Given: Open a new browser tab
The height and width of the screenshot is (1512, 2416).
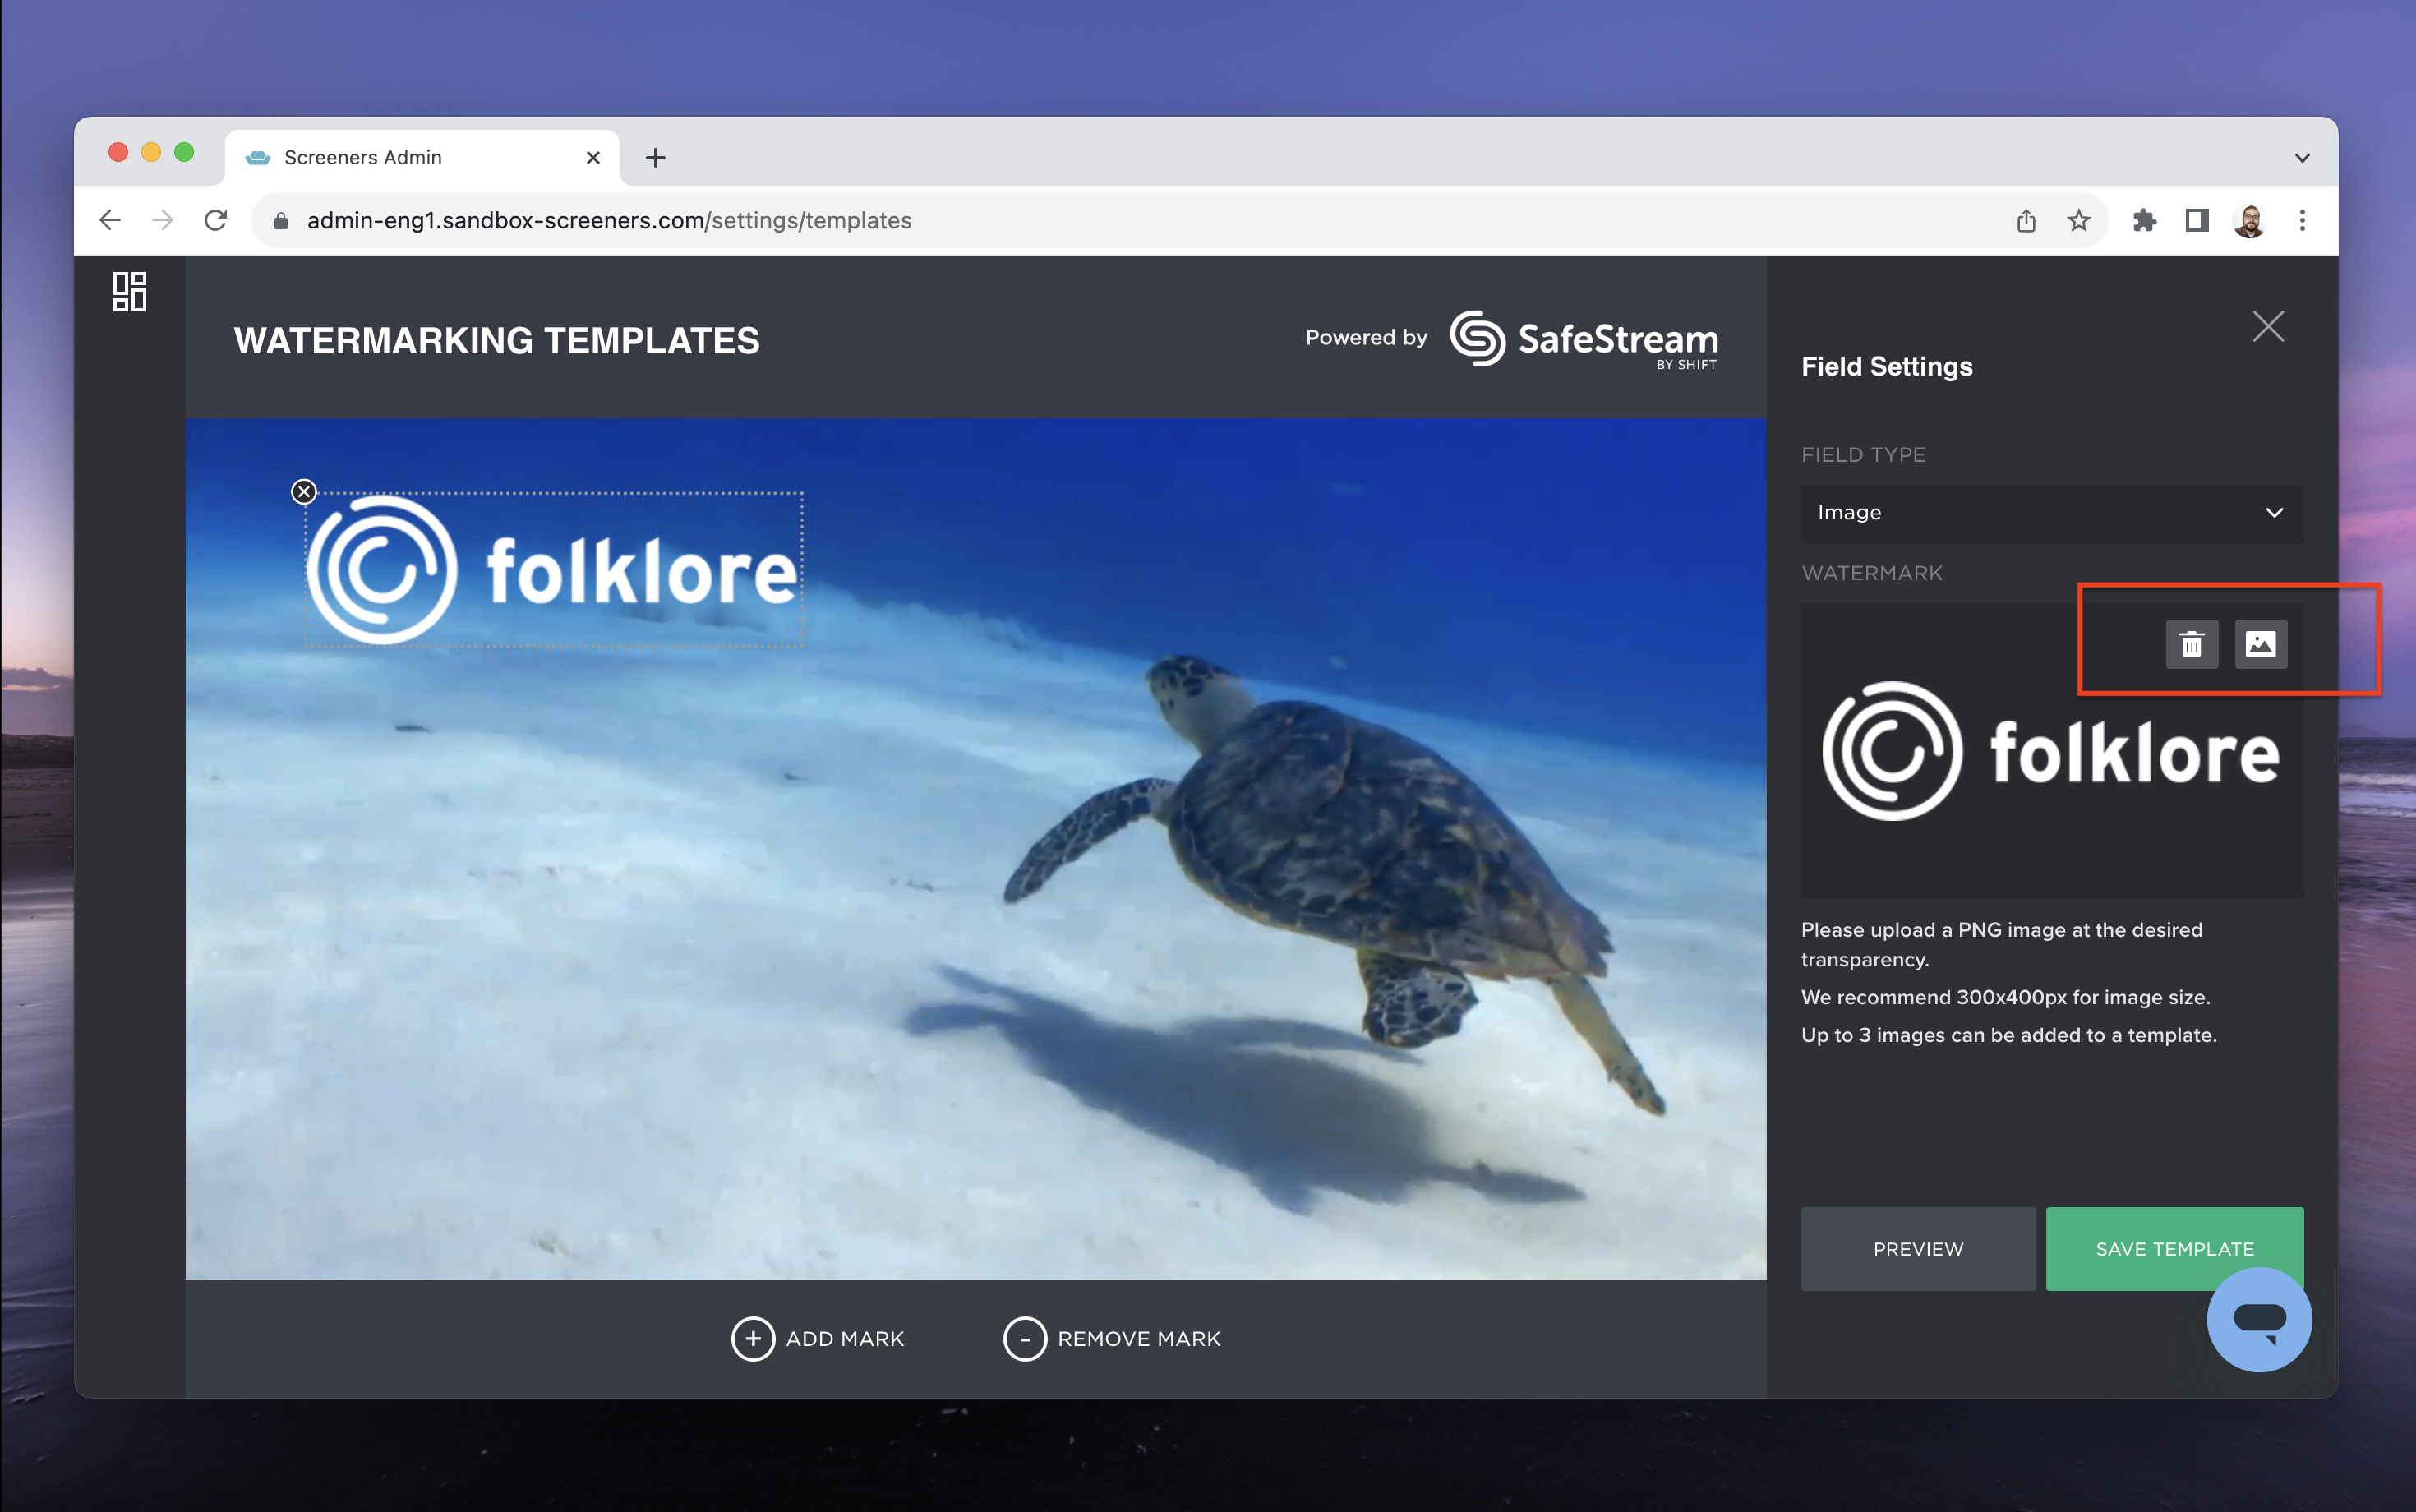Looking at the screenshot, I should 655,158.
